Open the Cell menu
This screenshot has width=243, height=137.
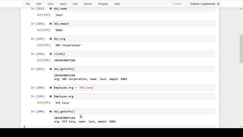coord(75,4)
